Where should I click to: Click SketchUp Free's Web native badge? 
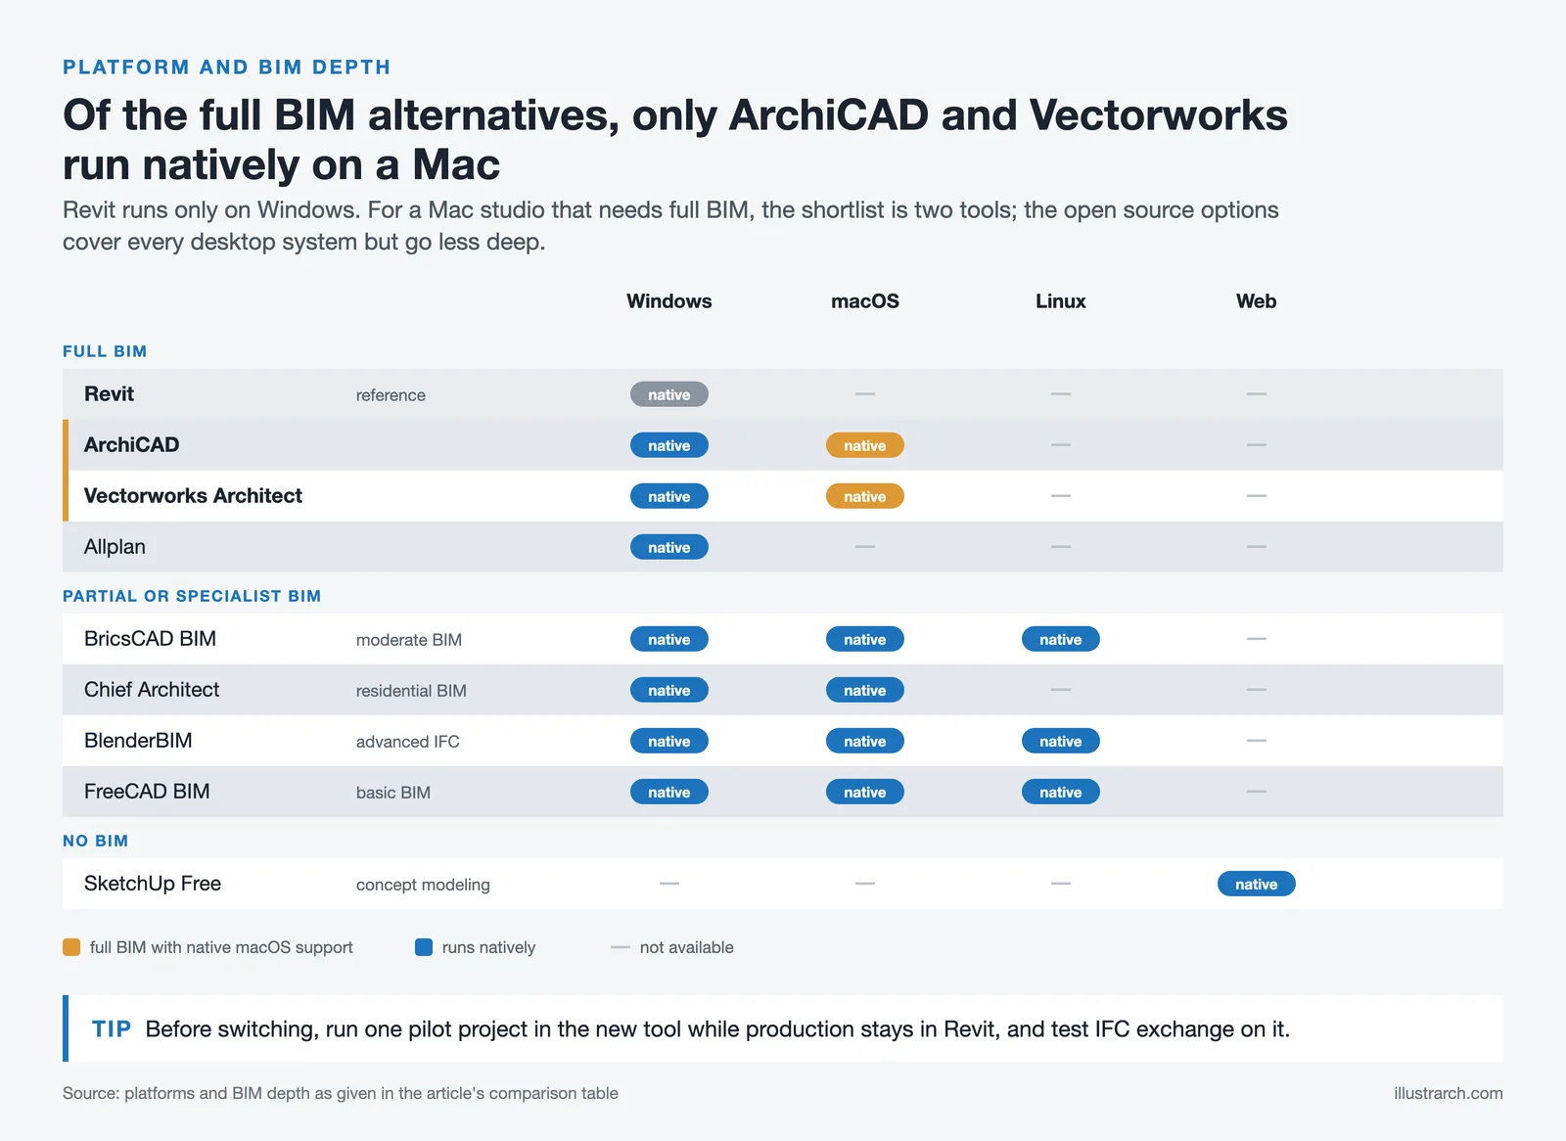[1257, 884]
